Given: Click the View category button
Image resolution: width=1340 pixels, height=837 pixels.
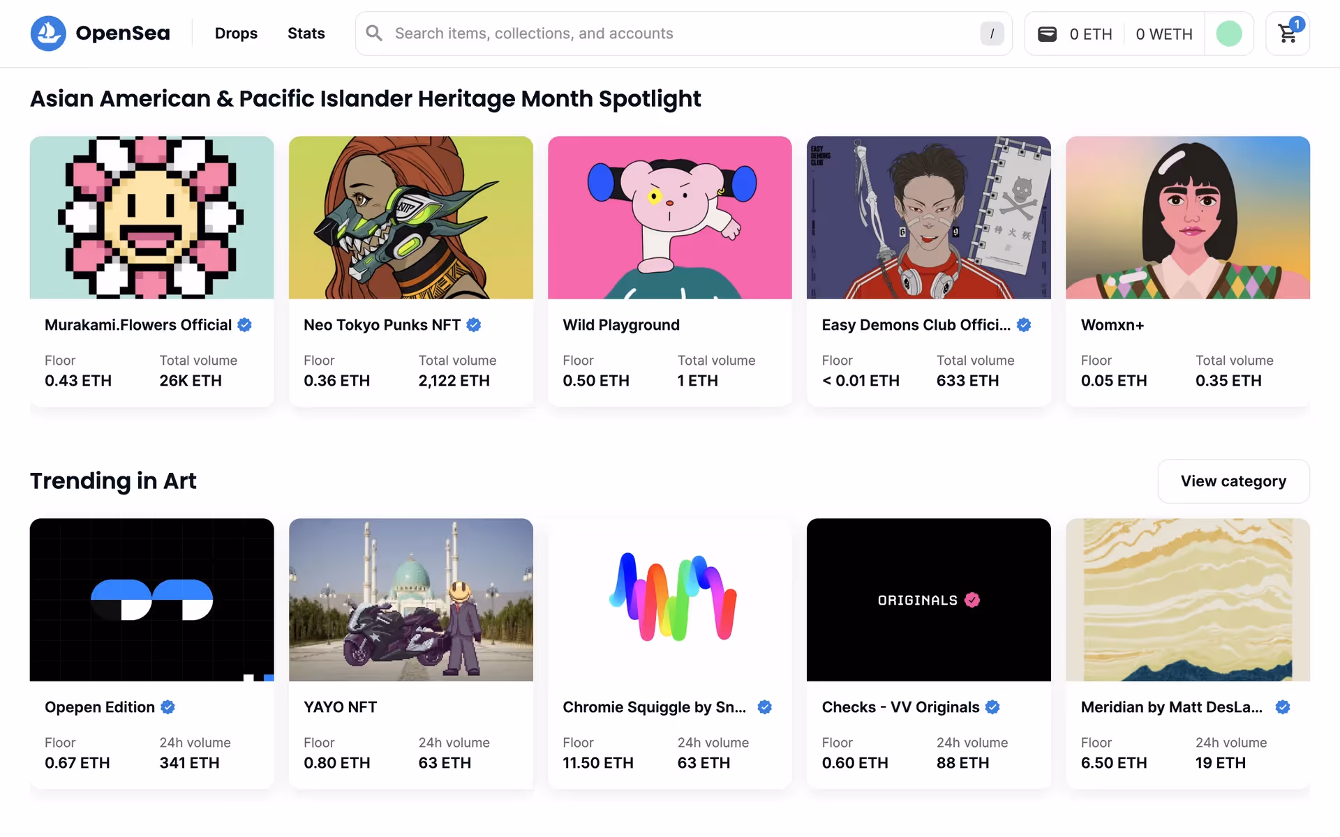Looking at the screenshot, I should (x=1233, y=481).
